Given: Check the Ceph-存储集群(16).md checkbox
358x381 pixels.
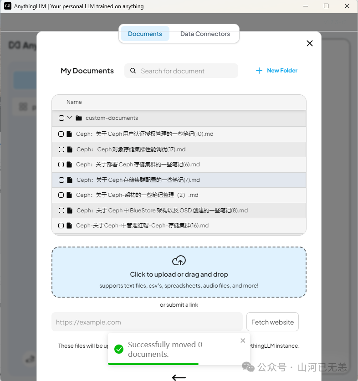Looking at the screenshot, I should click(x=61, y=226).
